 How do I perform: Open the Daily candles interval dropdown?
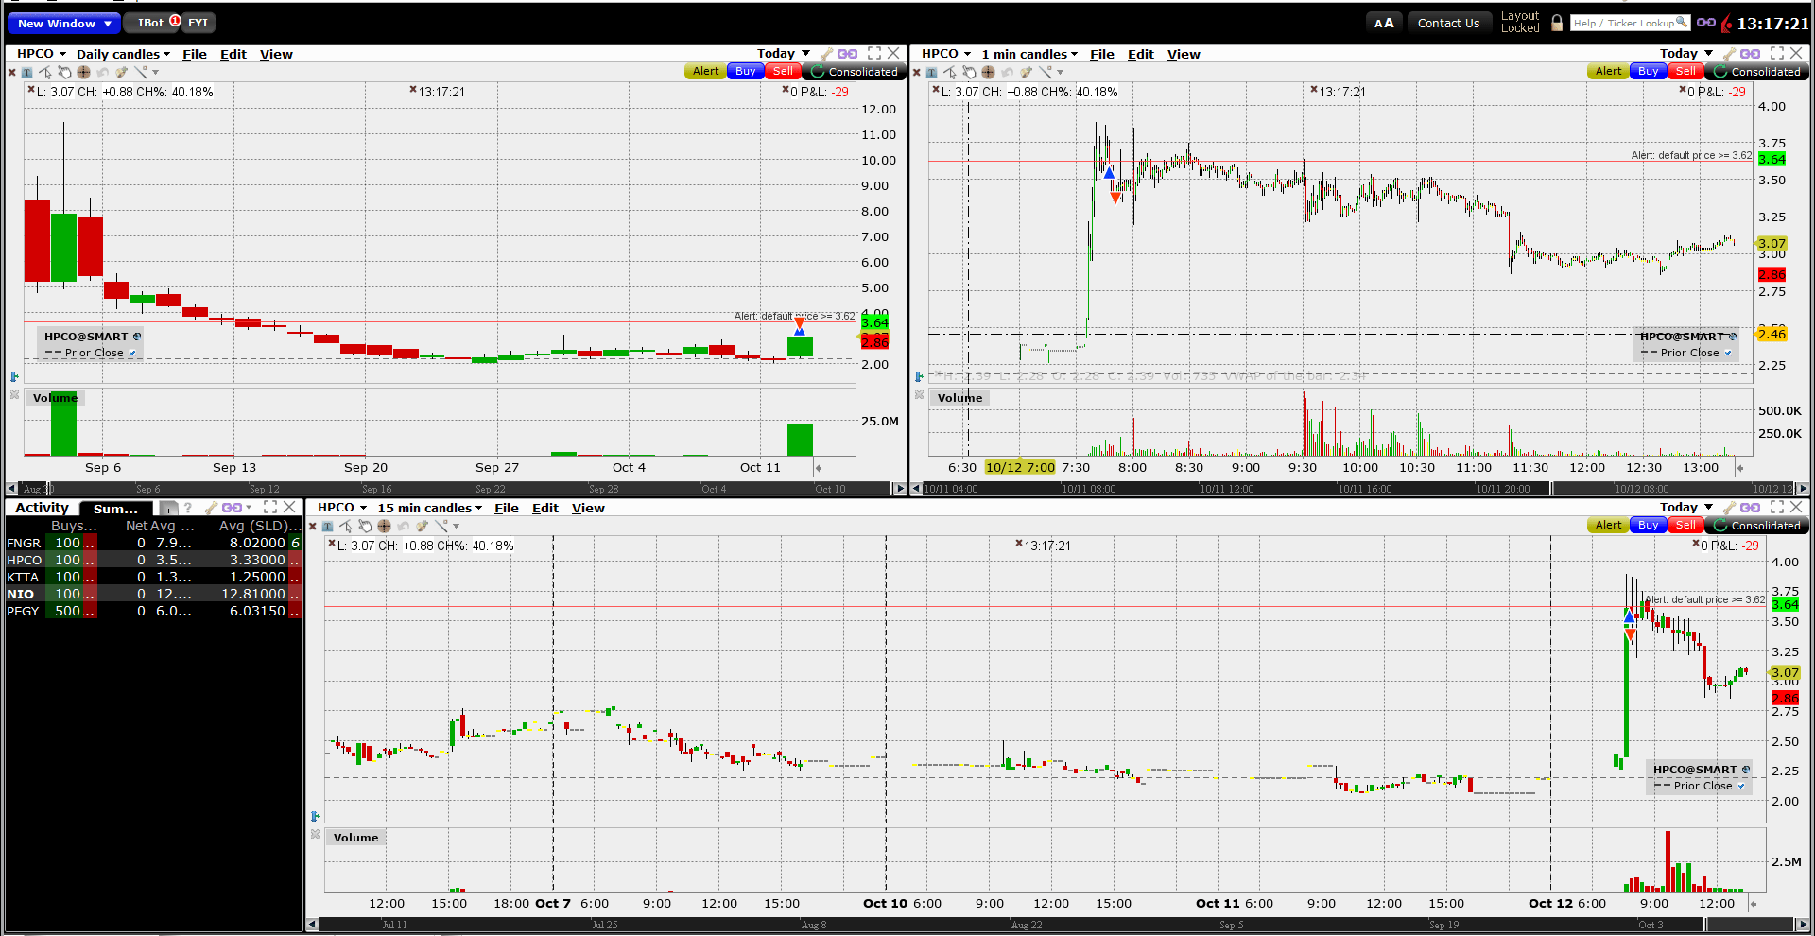tap(124, 54)
